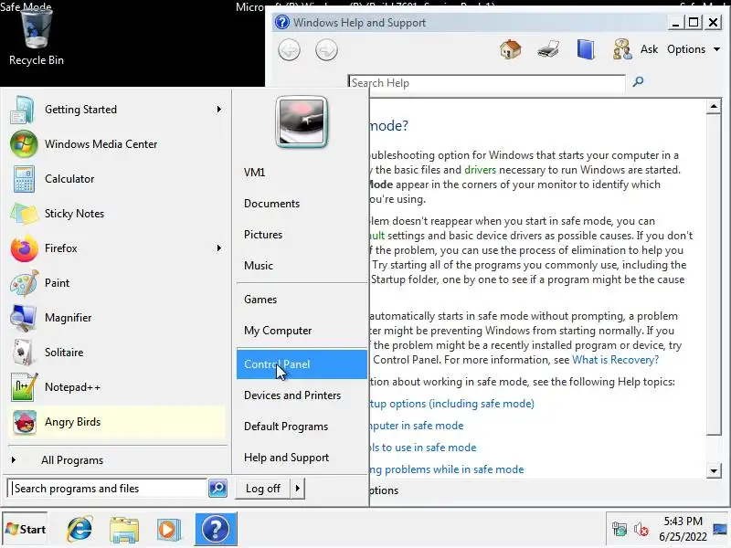This screenshot has height=548, width=731.
Task: Click the Log off button
Action: tap(263, 489)
